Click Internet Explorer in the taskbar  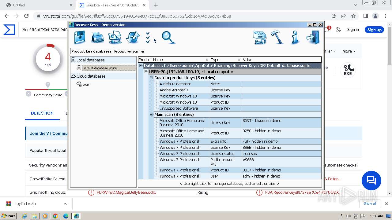24,216
